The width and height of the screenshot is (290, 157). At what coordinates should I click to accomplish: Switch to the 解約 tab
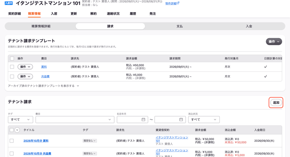pos(93,14)
